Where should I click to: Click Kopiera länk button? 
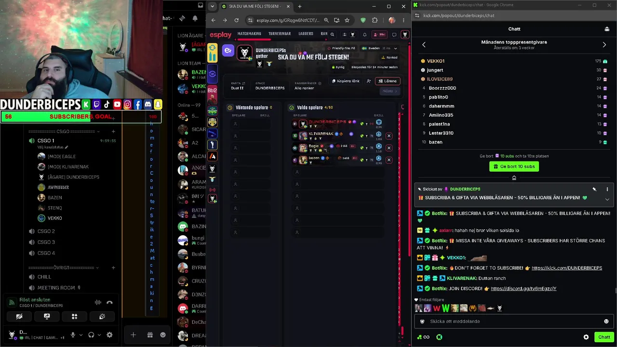346,81
